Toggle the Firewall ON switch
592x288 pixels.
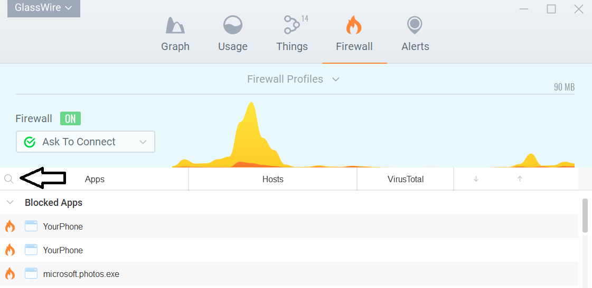[70, 118]
